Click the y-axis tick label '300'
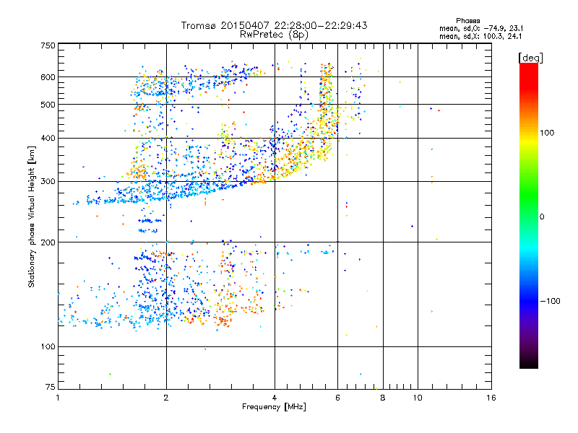The width and height of the screenshot is (578, 433). (x=48, y=182)
